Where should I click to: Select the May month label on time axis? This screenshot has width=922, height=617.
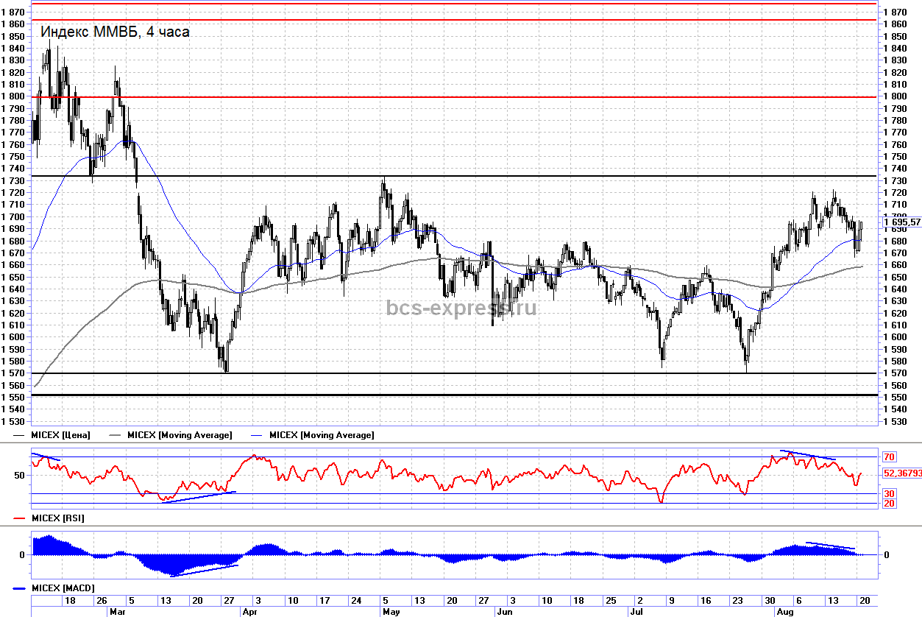click(x=390, y=611)
